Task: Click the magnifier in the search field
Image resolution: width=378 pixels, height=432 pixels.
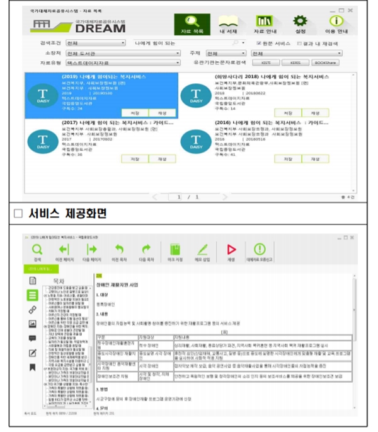Action: pyautogui.click(x=236, y=43)
